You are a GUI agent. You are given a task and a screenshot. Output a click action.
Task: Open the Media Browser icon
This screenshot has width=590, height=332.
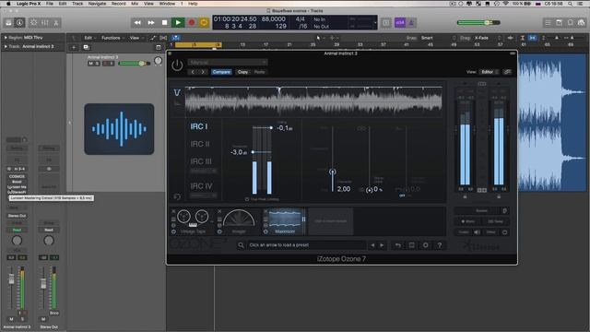(x=582, y=22)
